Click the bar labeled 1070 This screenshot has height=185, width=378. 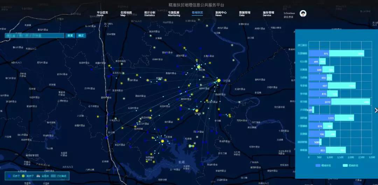pyautogui.click(x=320, y=102)
